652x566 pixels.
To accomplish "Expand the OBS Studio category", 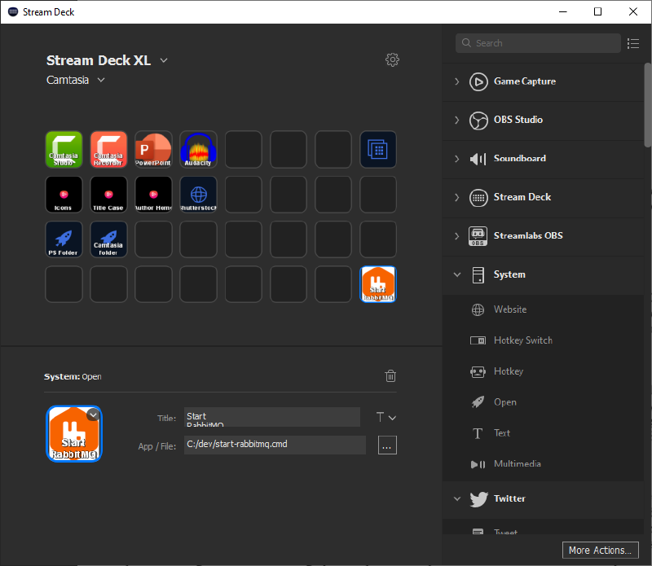I will coord(457,120).
